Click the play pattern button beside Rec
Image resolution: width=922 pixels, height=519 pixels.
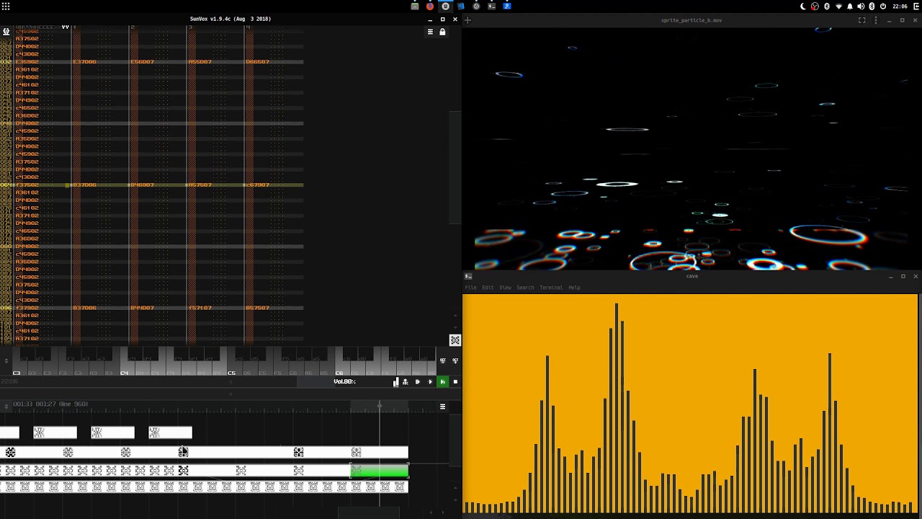[417, 381]
